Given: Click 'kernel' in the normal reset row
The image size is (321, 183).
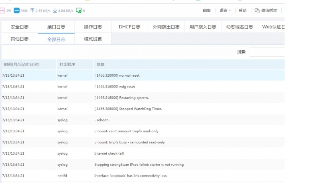Looking at the screenshot, I should tap(63, 76).
